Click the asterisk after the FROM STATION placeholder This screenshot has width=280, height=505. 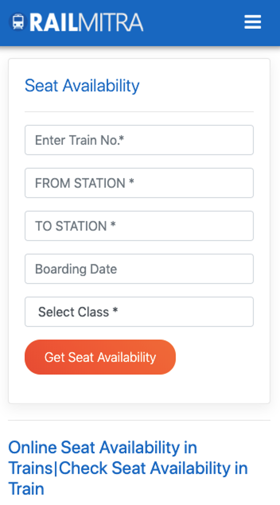coord(131,181)
